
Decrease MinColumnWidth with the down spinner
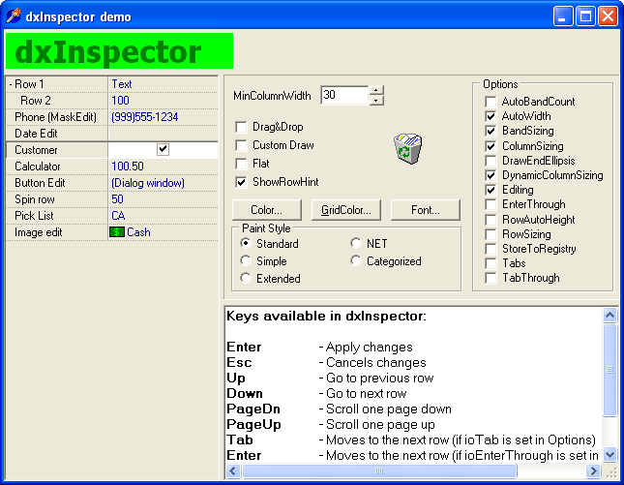click(376, 101)
